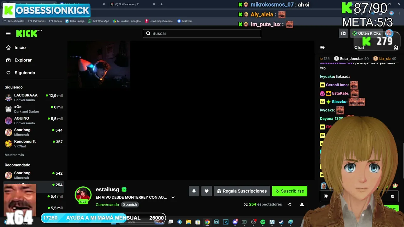Click the Obtén KICKs button
404x227 pixels.
tap(367, 33)
